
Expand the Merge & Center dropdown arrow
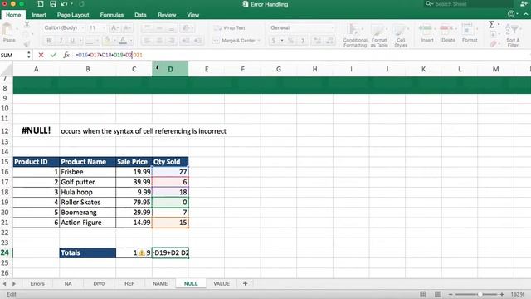(260, 41)
